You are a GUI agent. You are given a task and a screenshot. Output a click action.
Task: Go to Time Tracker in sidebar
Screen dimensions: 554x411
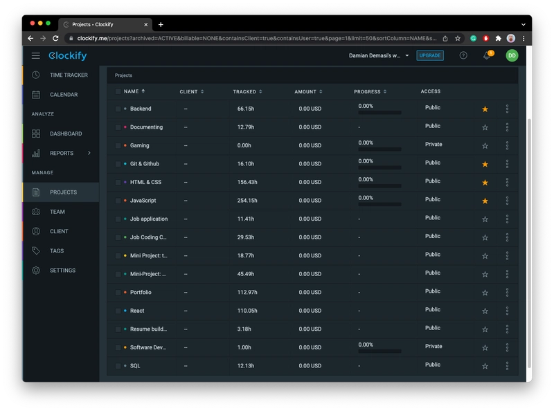pos(61,75)
